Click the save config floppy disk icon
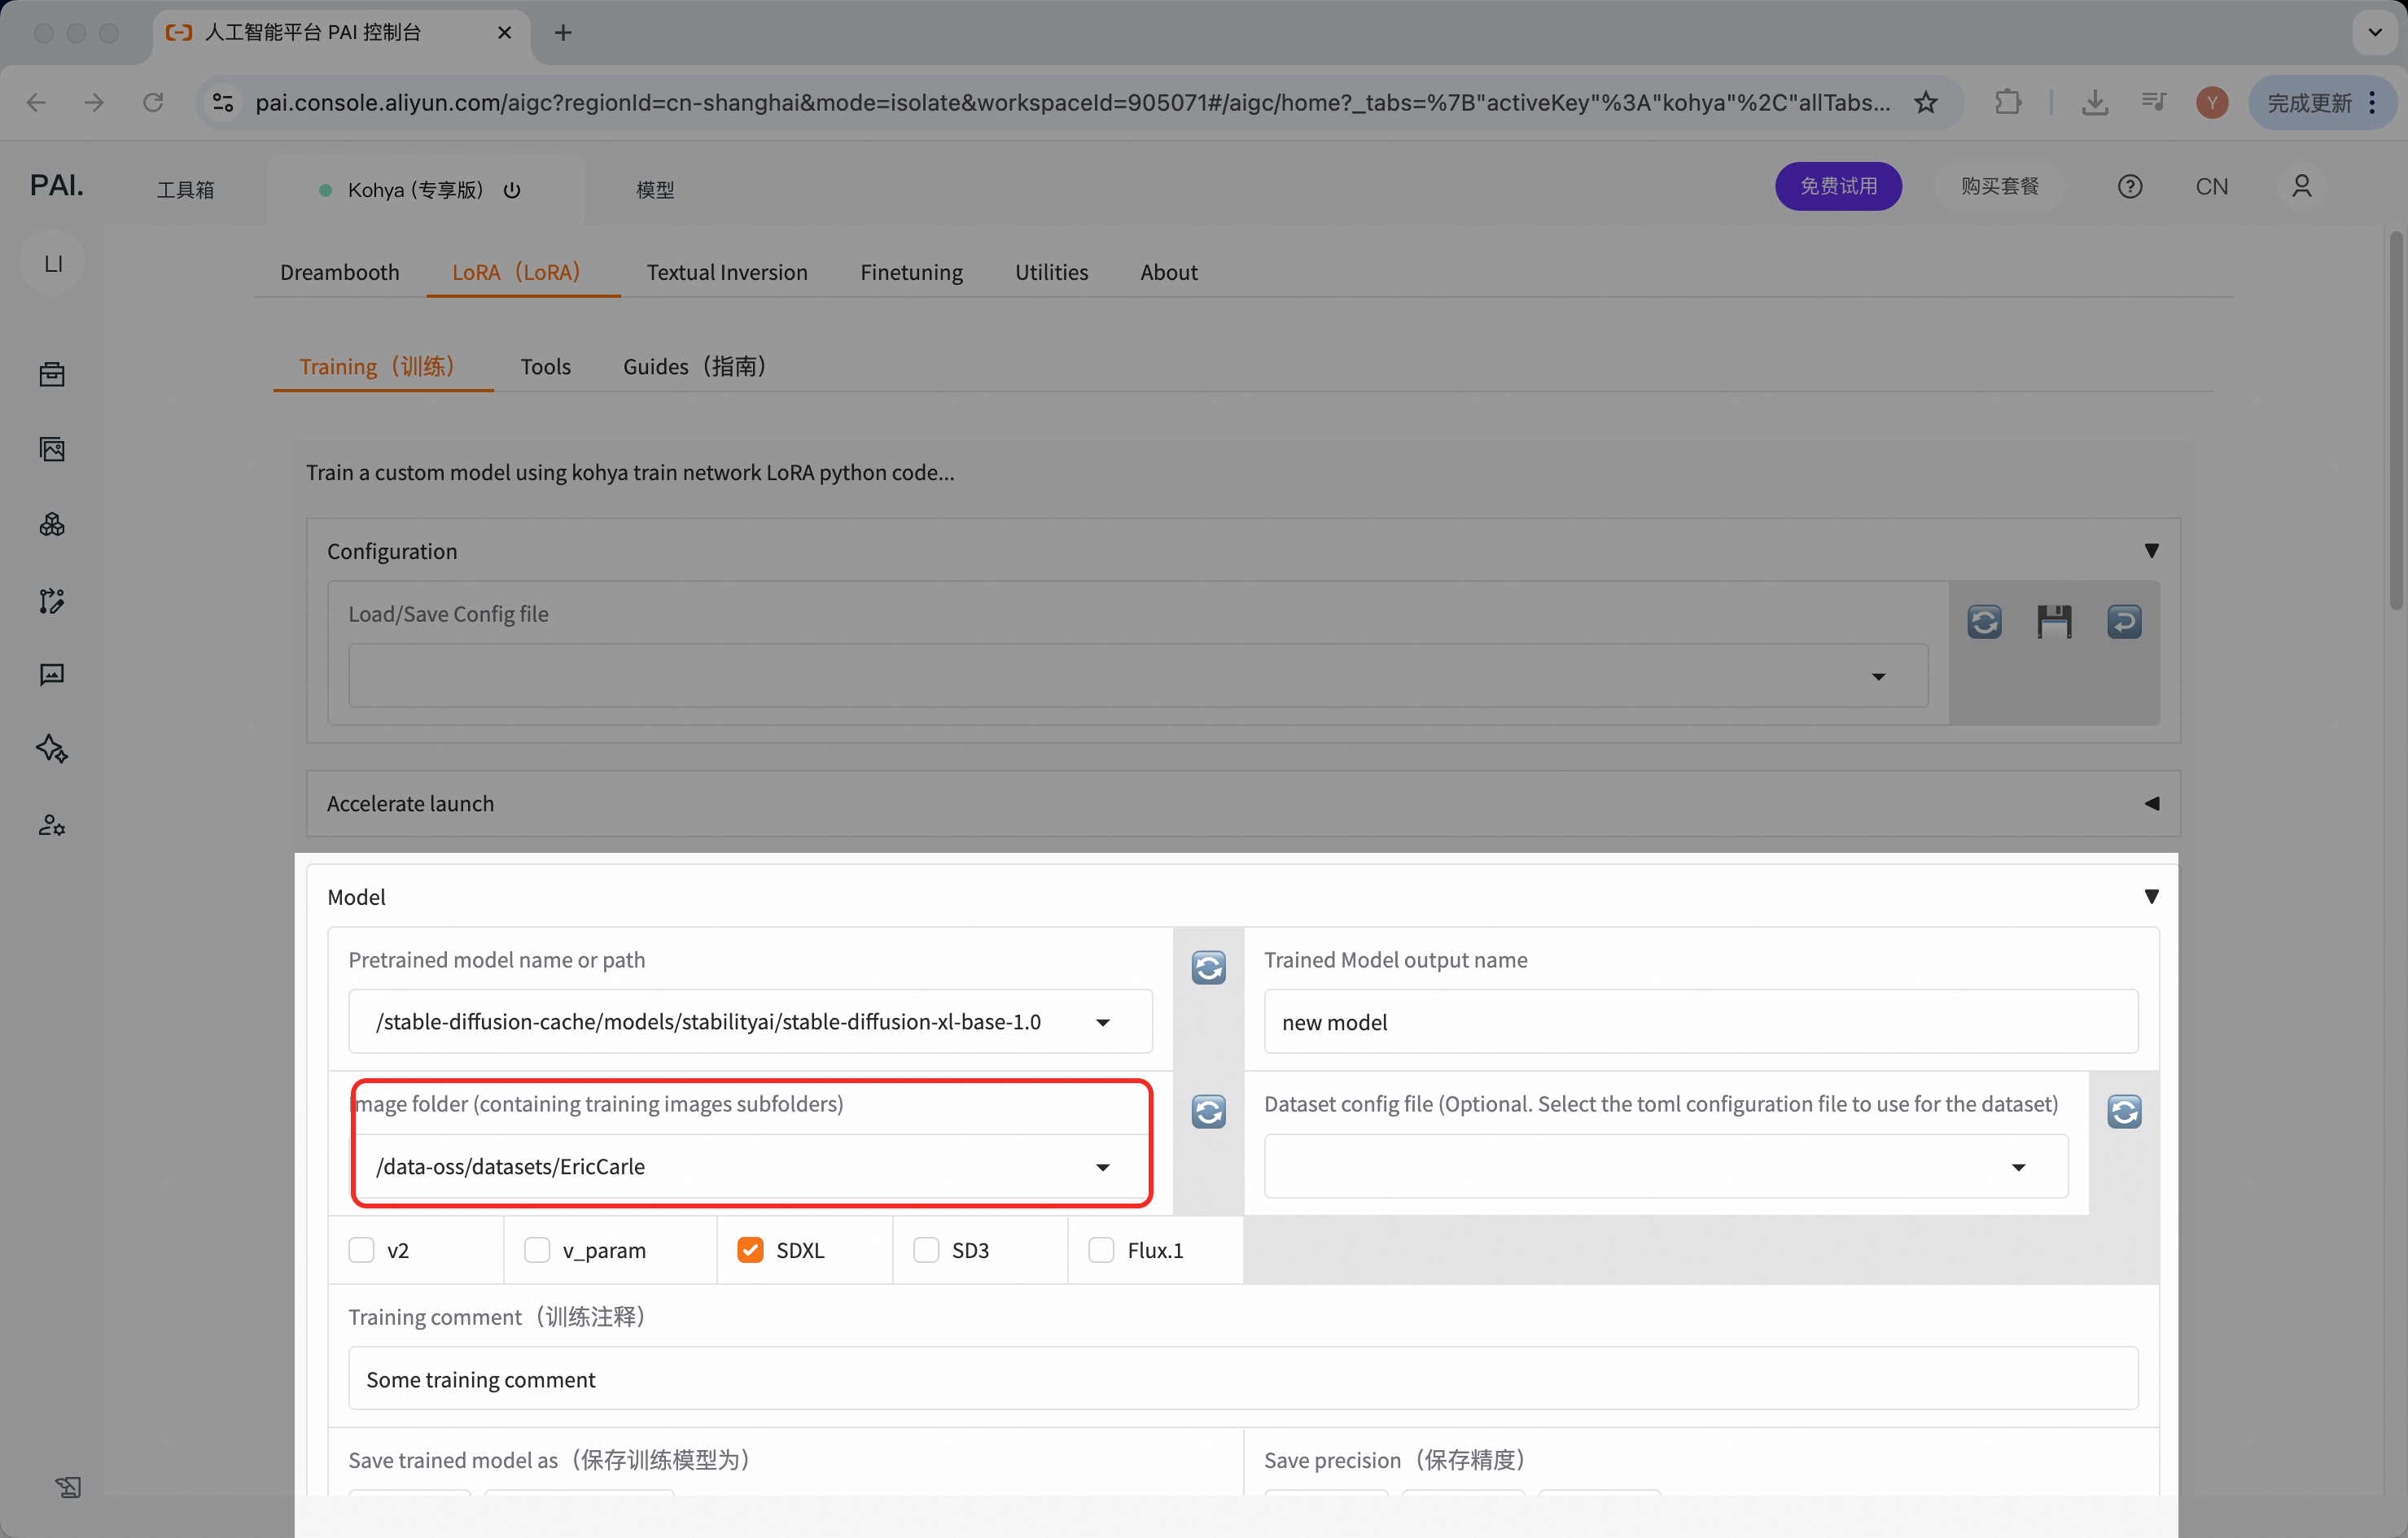 (2054, 622)
